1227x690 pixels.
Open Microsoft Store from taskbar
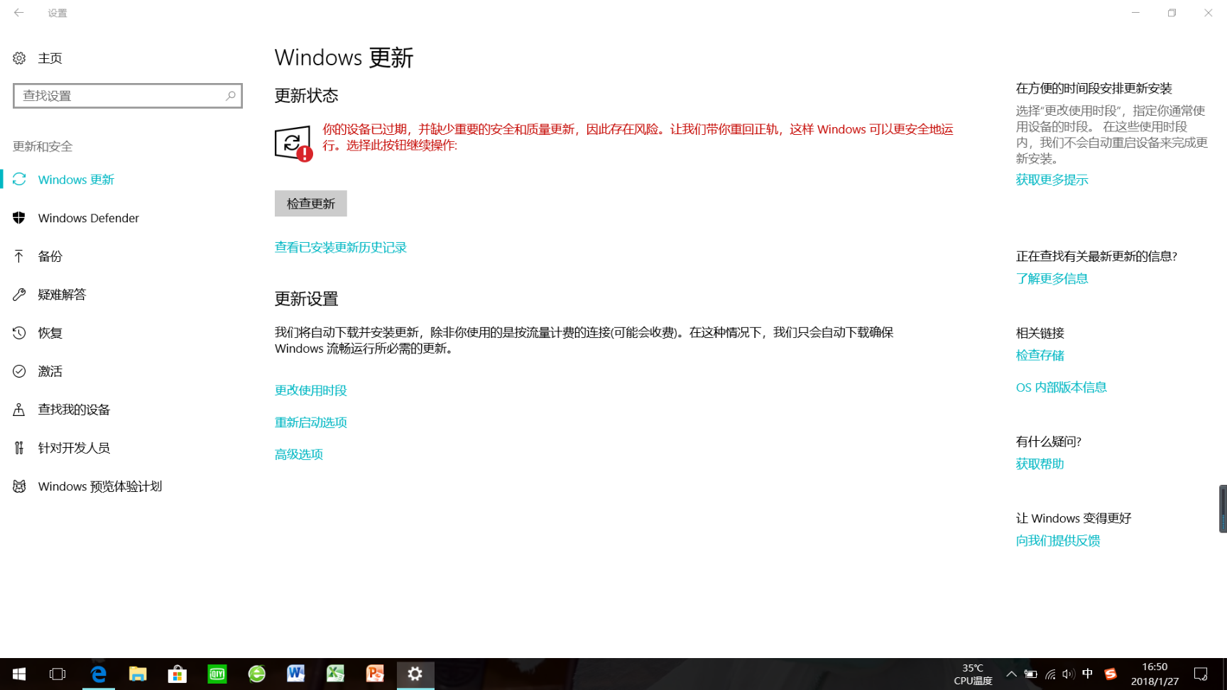pos(178,674)
